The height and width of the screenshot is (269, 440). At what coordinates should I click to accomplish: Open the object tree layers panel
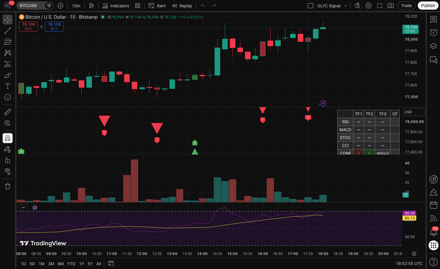(x=434, y=46)
